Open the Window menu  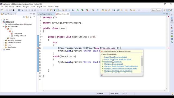(51, 7)
